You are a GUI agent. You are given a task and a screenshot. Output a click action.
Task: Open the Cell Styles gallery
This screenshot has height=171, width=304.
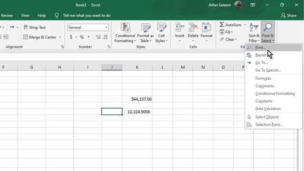161,33
